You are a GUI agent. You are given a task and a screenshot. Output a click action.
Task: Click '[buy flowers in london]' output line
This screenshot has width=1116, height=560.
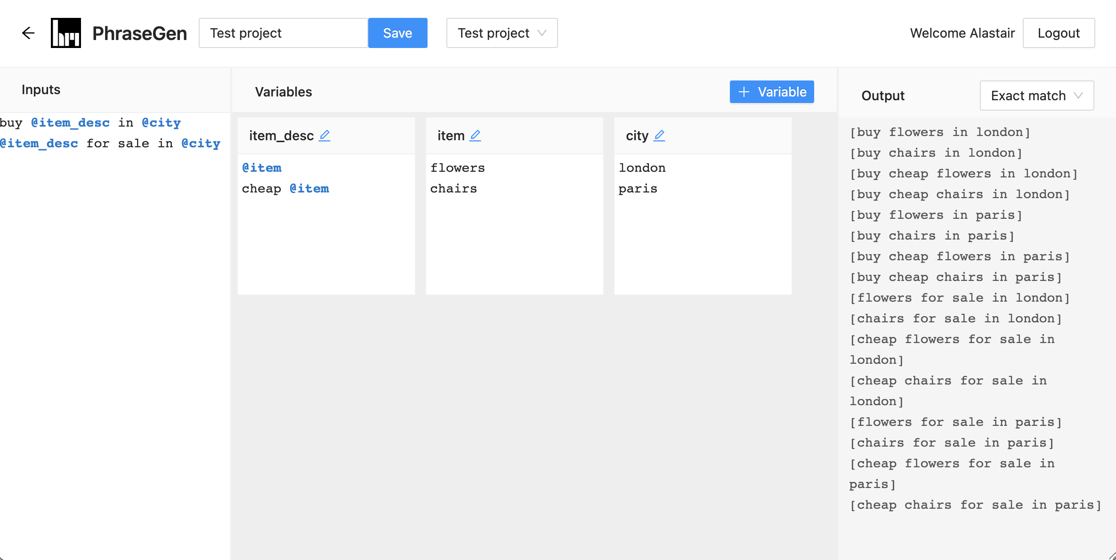click(x=940, y=132)
